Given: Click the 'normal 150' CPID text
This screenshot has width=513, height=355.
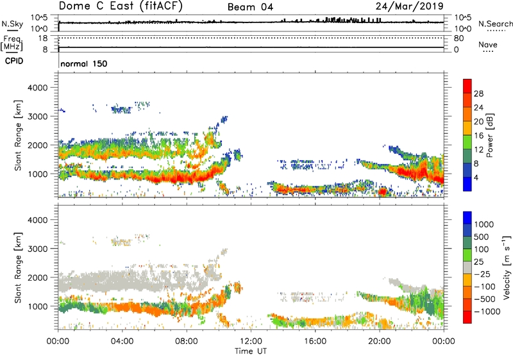Looking at the screenshot, I should point(84,63).
